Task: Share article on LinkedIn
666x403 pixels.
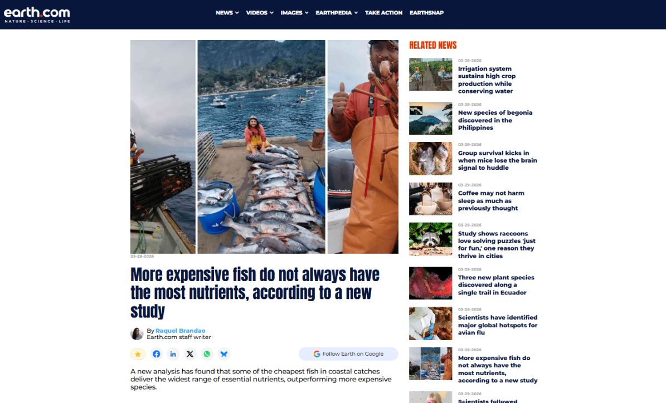Action: tap(173, 354)
